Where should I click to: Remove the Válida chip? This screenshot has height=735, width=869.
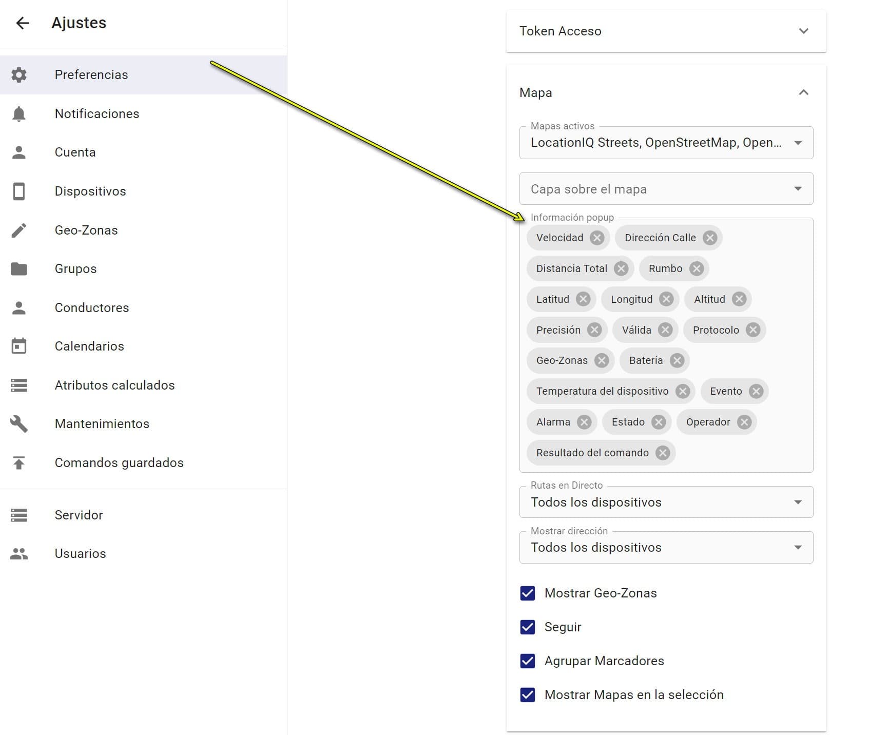665,330
